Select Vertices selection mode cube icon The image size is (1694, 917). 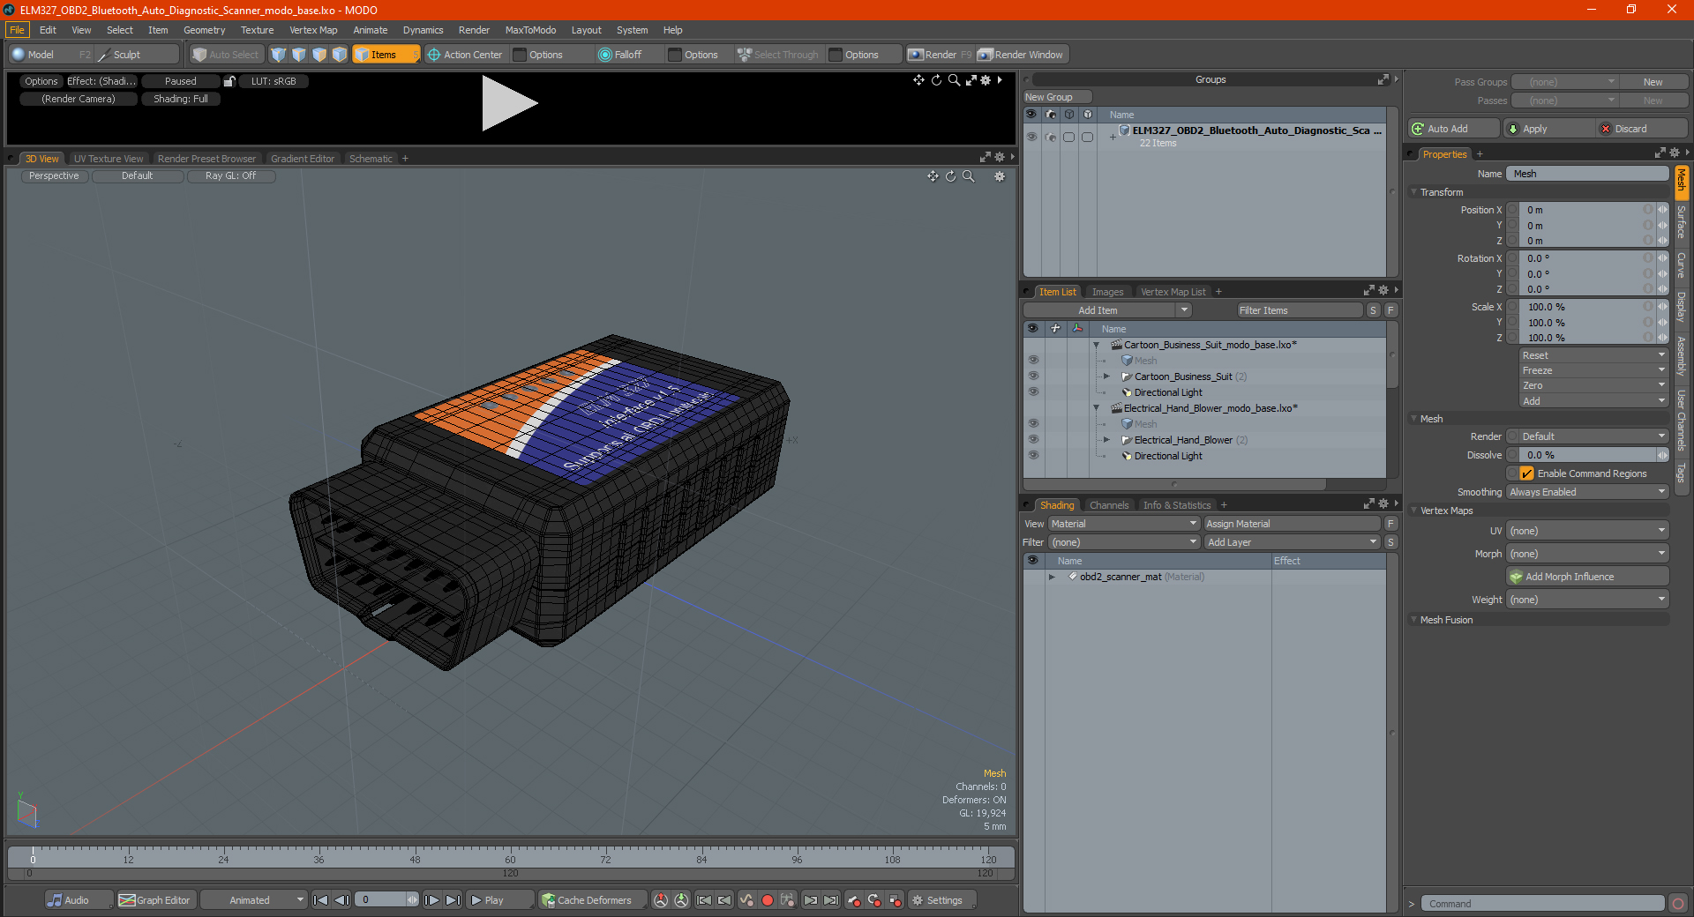pos(279,55)
